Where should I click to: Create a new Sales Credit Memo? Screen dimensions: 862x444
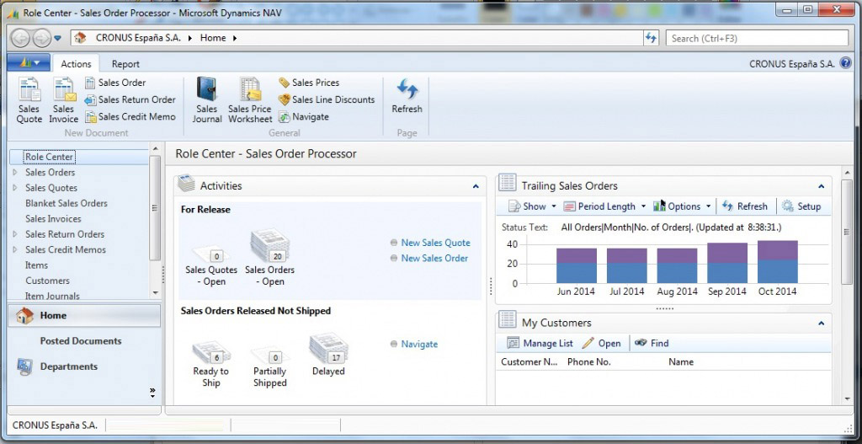pos(130,116)
